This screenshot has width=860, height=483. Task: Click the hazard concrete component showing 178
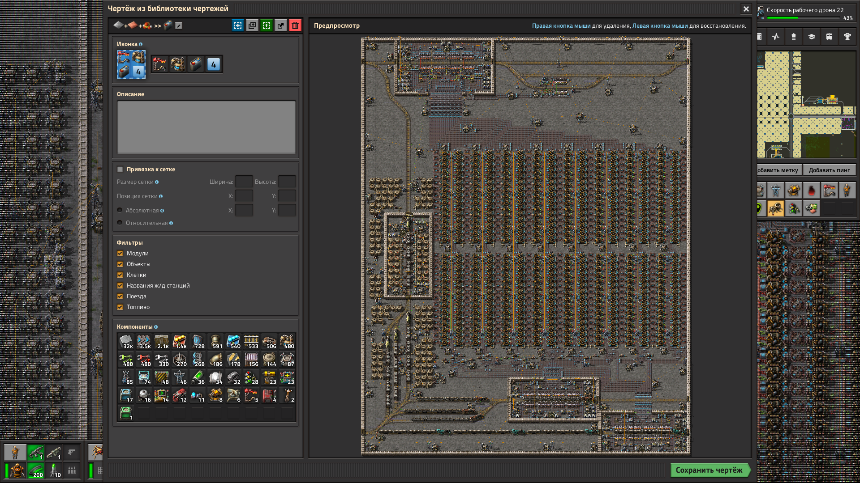coord(233,360)
